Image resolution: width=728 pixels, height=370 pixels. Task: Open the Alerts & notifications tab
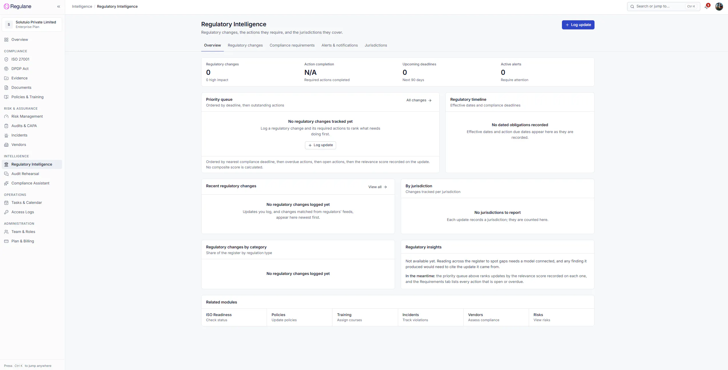pyautogui.click(x=339, y=45)
